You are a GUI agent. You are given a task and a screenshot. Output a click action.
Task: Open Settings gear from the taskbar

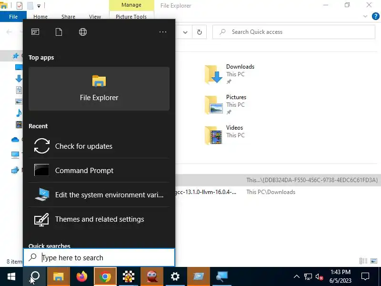(x=175, y=276)
